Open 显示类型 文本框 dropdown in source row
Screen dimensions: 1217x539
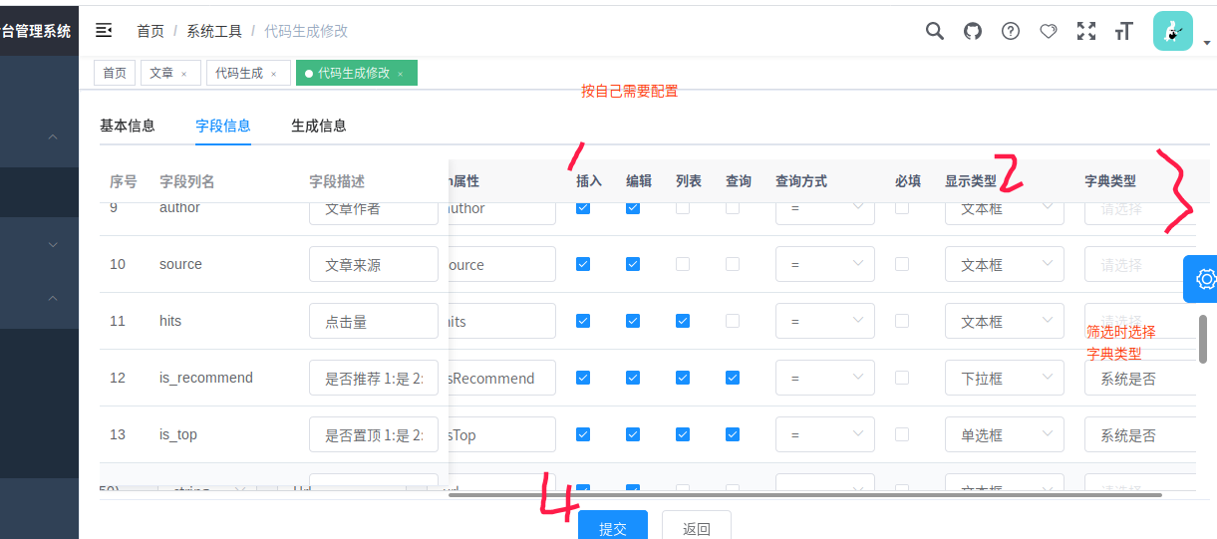[x=1005, y=264]
